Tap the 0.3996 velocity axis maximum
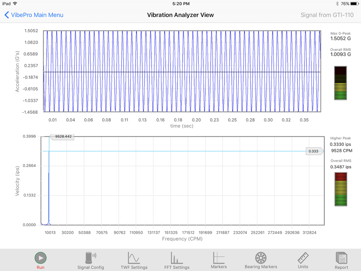Image resolution: width=361 pixels, height=271 pixels. pyautogui.click(x=29, y=136)
